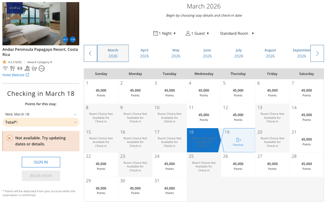Click the pet friendly amenity icon

tap(34, 68)
